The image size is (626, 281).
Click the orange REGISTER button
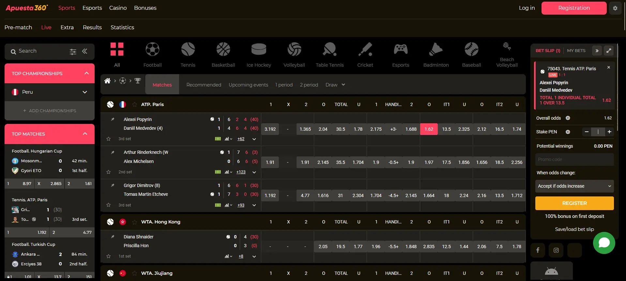574,203
